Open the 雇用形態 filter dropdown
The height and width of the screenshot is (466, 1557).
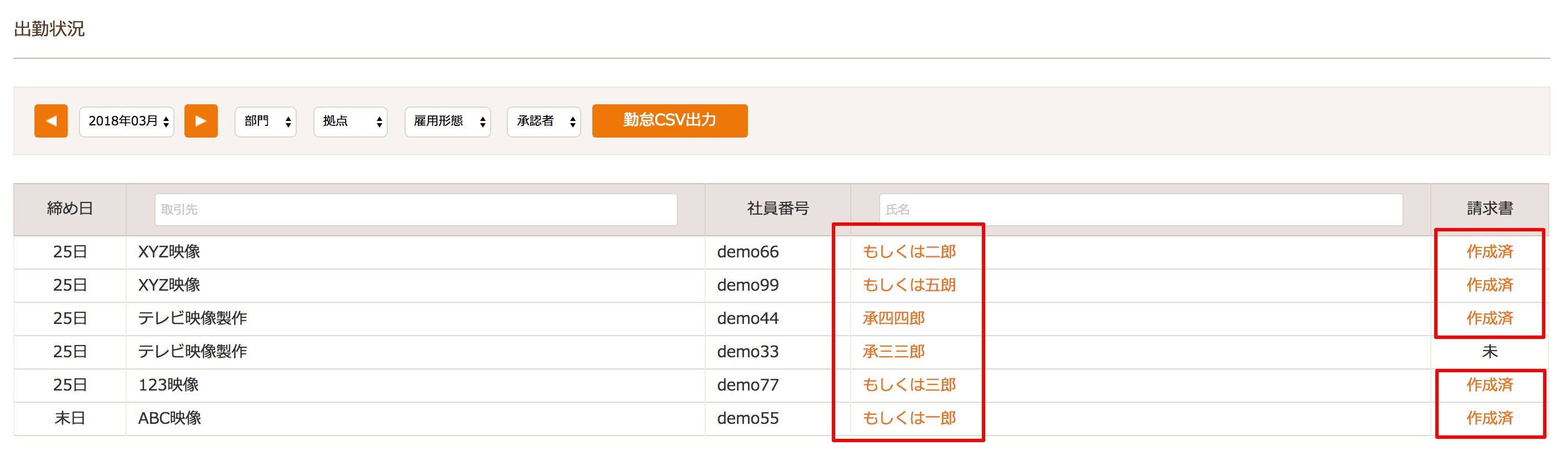click(x=448, y=121)
